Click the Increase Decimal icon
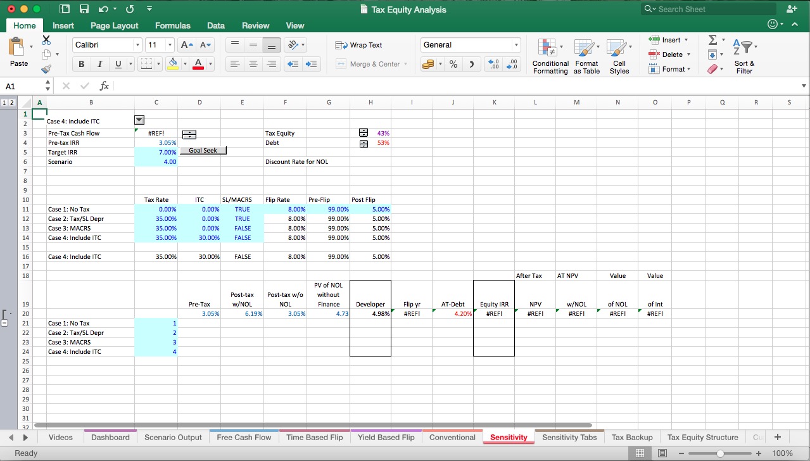Screen dimensions: 810x461 coord(494,64)
